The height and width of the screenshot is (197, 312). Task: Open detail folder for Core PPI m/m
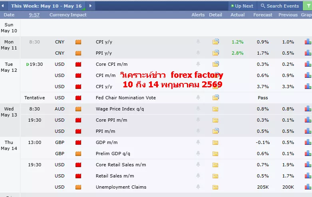point(215,120)
